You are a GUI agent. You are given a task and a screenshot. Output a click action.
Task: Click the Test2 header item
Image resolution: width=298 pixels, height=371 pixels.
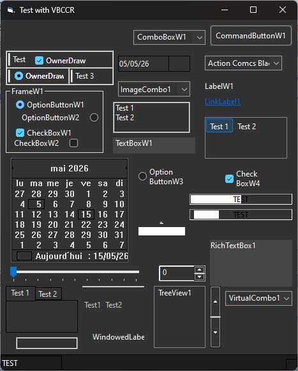point(114,305)
